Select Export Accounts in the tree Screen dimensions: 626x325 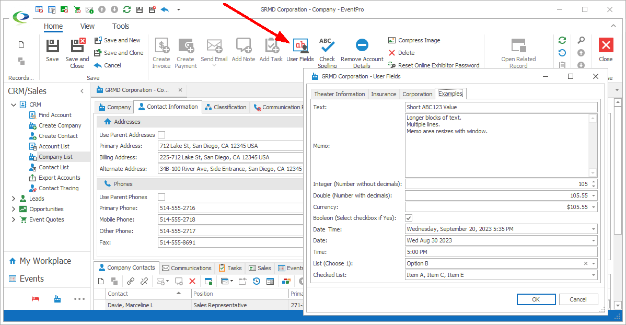pyautogui.click(x=55, y=178)
